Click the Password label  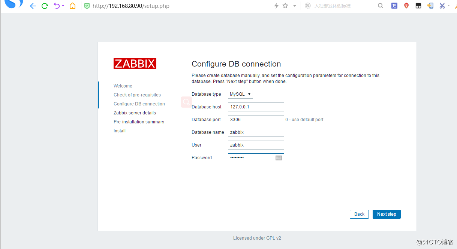point(202,158)
